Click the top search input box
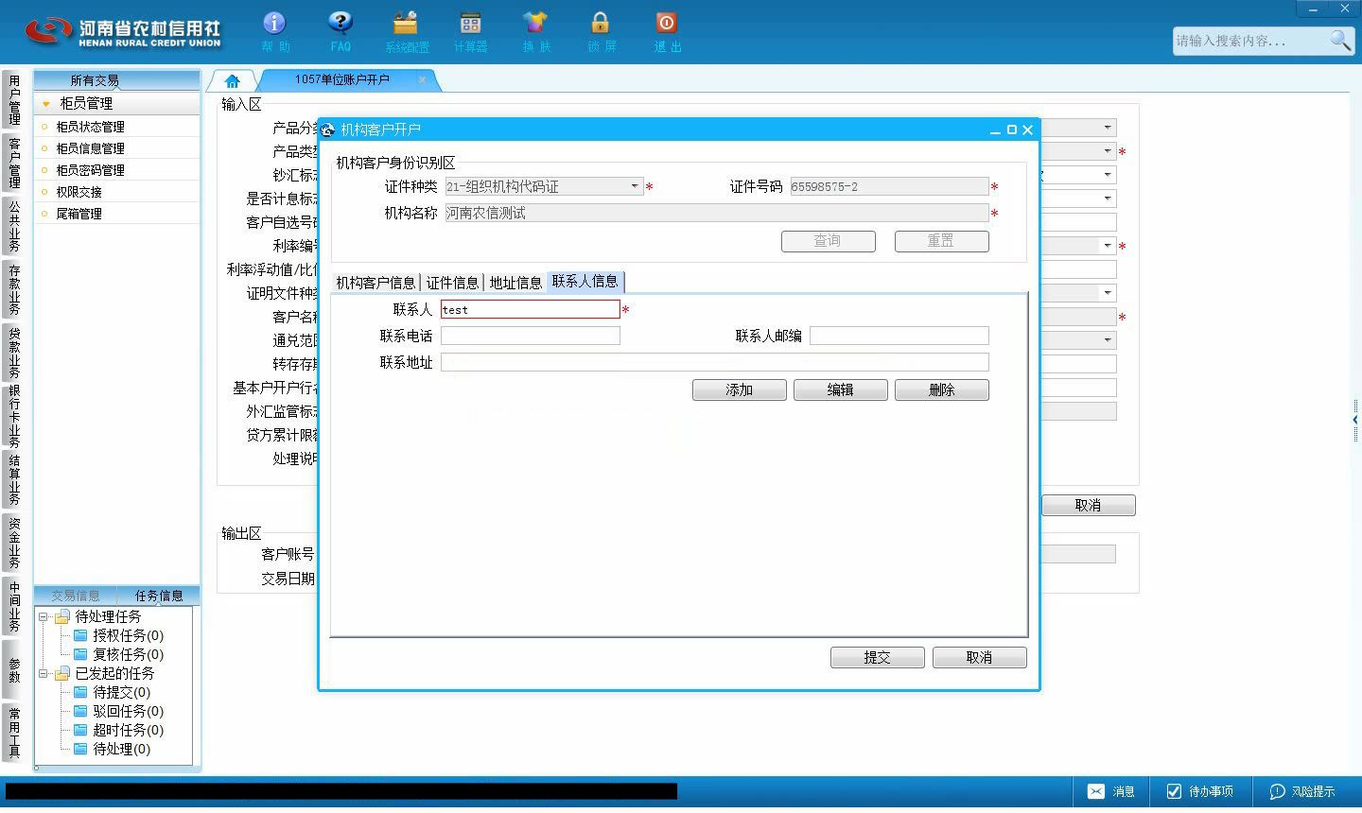1362x813 pixels. [1249, 41]
